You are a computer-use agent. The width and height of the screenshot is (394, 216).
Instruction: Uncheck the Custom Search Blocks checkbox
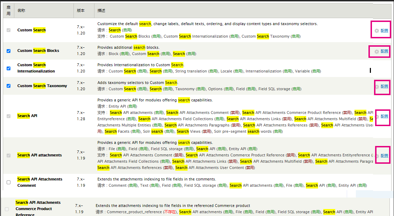click(x=9, y=51)
